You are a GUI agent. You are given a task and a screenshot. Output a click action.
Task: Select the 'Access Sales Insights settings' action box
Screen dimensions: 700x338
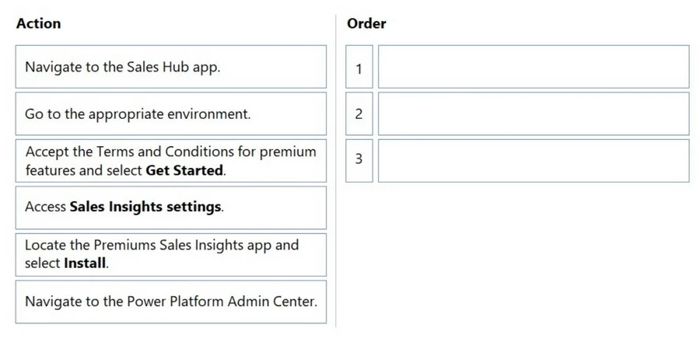[171, 207]
